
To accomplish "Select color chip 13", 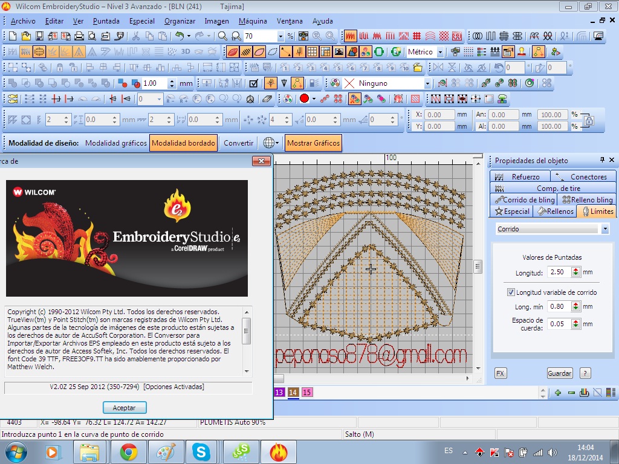I will [x=279, y=392].
